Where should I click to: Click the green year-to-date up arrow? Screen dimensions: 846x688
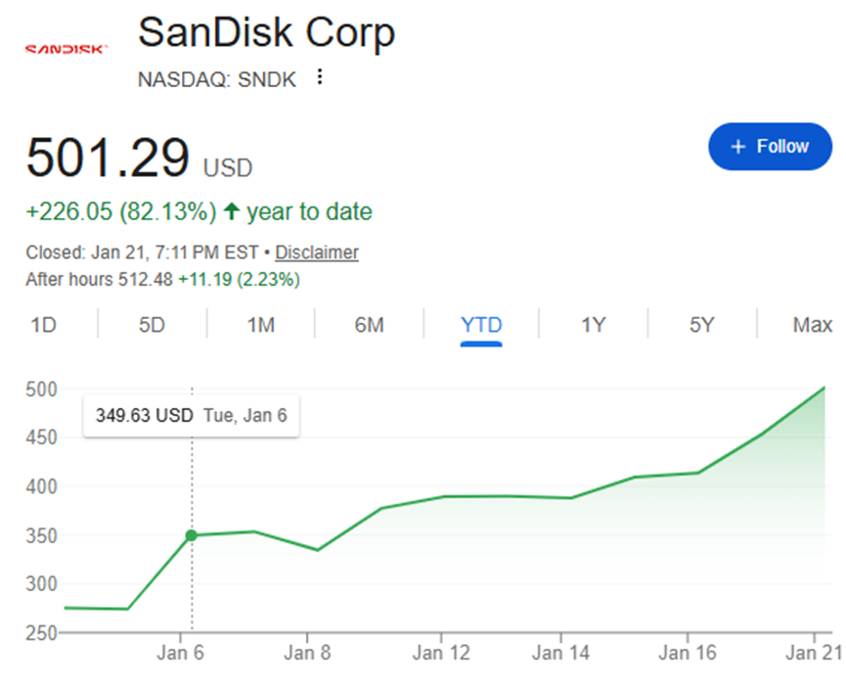tap(232, 211)
